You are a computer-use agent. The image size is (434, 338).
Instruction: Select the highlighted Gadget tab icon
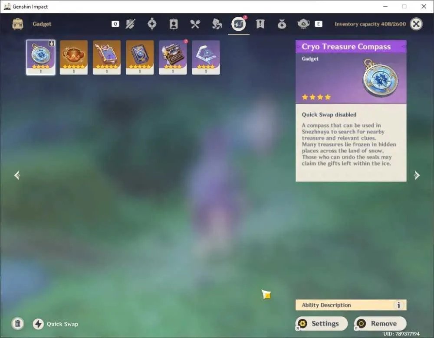(x=239, y=24)
